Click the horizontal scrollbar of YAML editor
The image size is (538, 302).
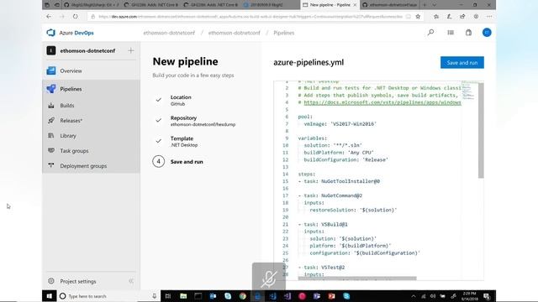coord(357,279)
